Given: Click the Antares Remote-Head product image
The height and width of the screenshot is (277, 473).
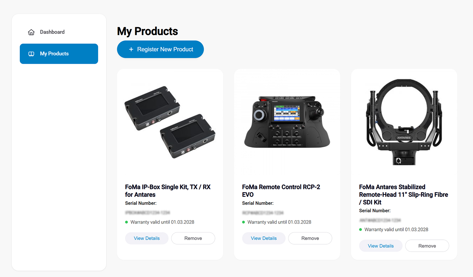Looking at the screenshot, I should [404, 122].
